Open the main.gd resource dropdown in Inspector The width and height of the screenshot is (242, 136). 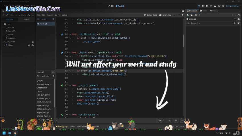(x=235, y=19)
